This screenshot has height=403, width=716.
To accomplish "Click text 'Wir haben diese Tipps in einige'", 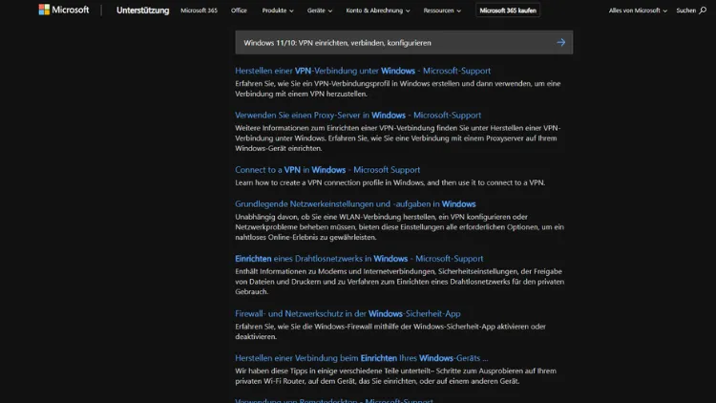I will click(x=286, y=371).
